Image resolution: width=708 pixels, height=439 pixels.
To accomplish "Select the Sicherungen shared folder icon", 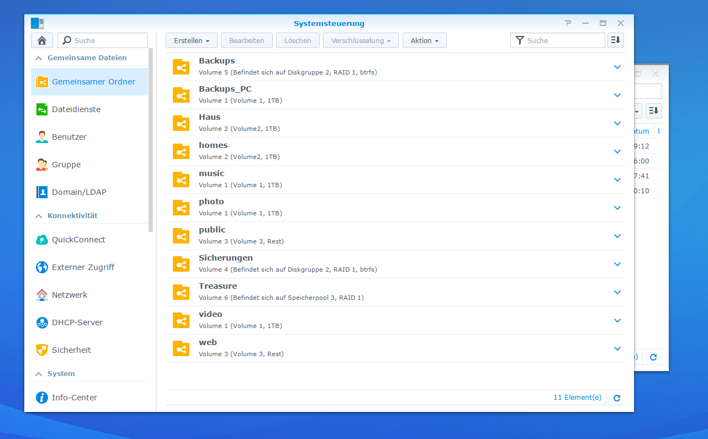I will 181,264.
